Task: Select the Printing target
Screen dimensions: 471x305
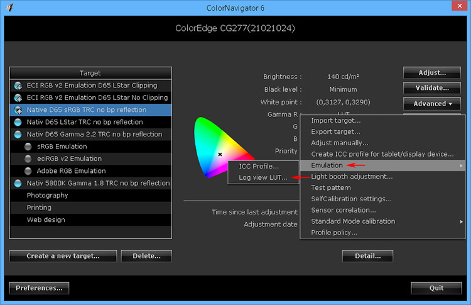Action: coord(90,208)
